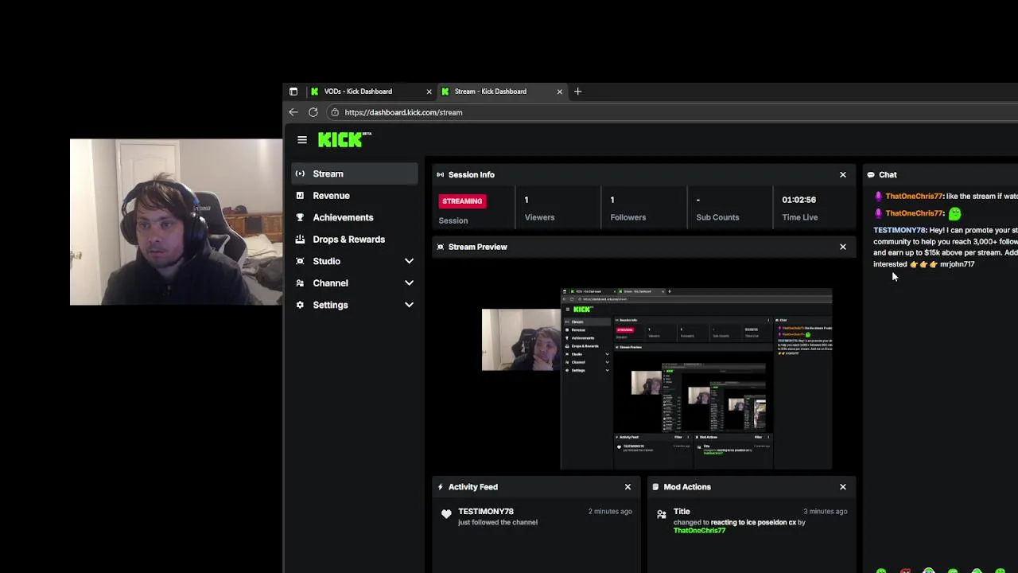This screenshot has height=573, width=1018.
Task: Open the browser tab actions icon
Action: click(x=293, y=92)
